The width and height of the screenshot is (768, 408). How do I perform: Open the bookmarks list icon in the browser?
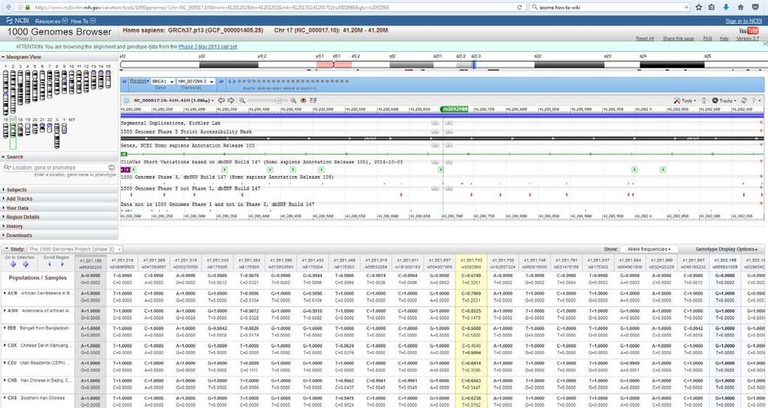[x=712, y=7]
